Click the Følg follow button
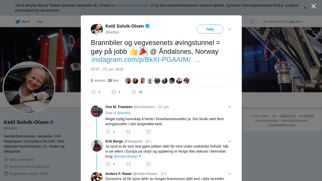322x181 pixels. tap(210, 29)
